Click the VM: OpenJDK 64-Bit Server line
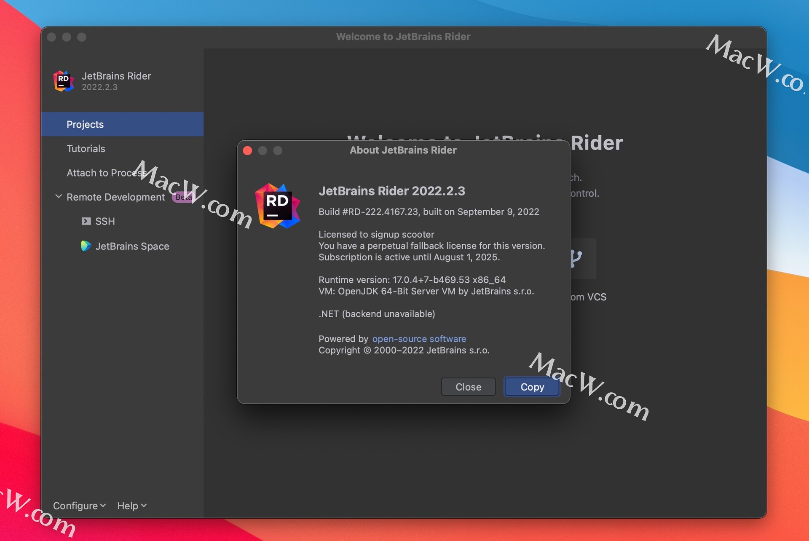Screen dimensions: 809x541 [426, 291]
